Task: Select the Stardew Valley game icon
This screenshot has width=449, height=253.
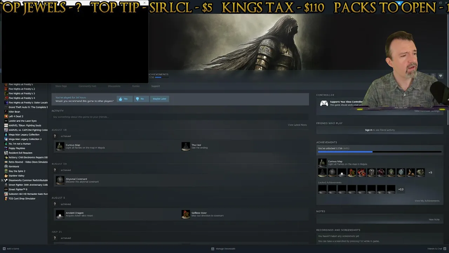Action: (x=6, y=176)
